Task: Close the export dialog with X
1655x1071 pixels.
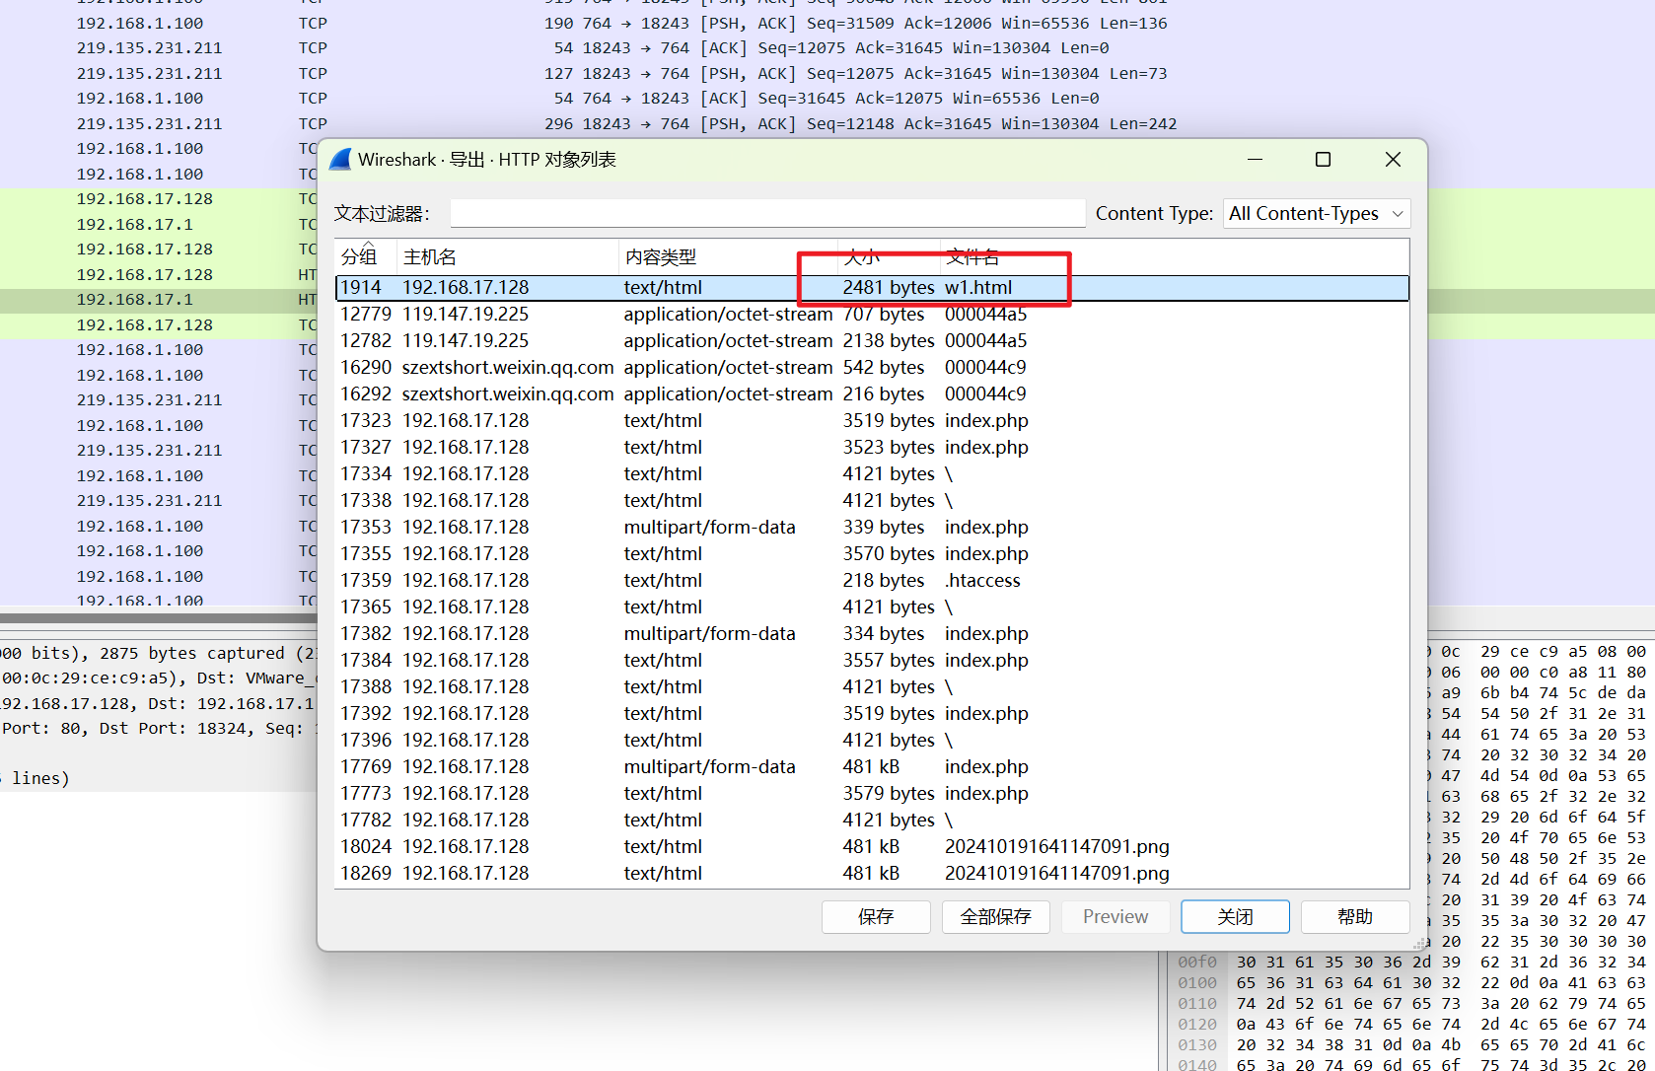Action: 1392,160
